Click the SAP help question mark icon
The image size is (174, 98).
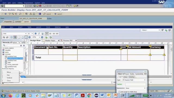point(74,6)
